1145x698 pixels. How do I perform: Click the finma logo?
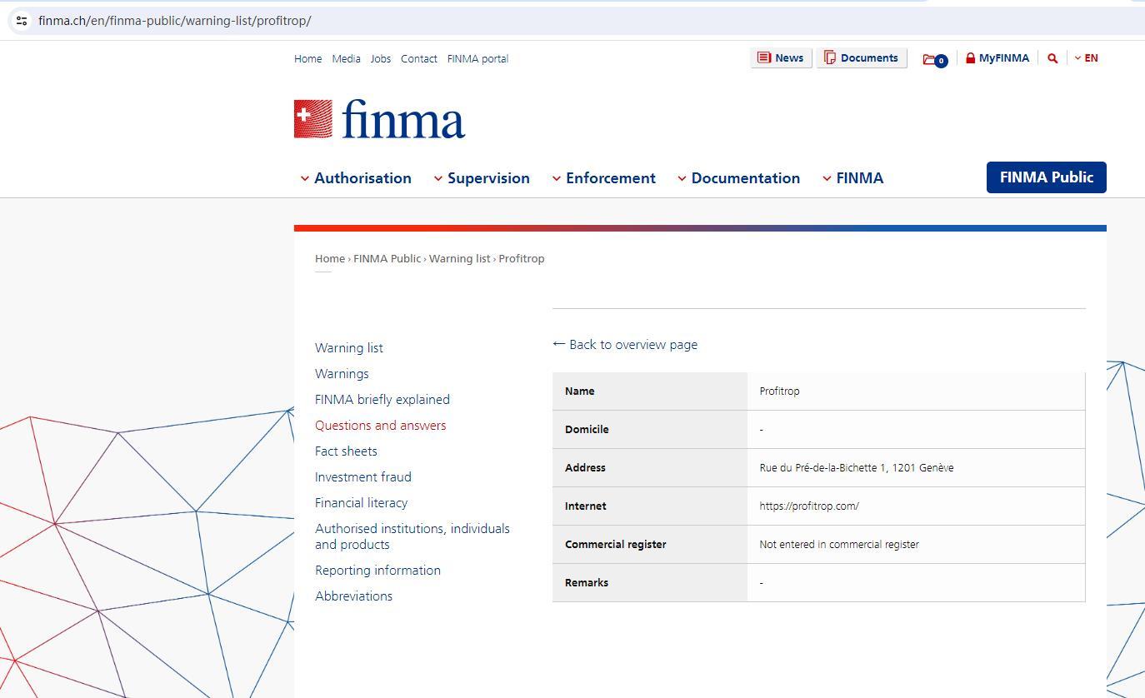pyautogui.click(x=379, y=119)
